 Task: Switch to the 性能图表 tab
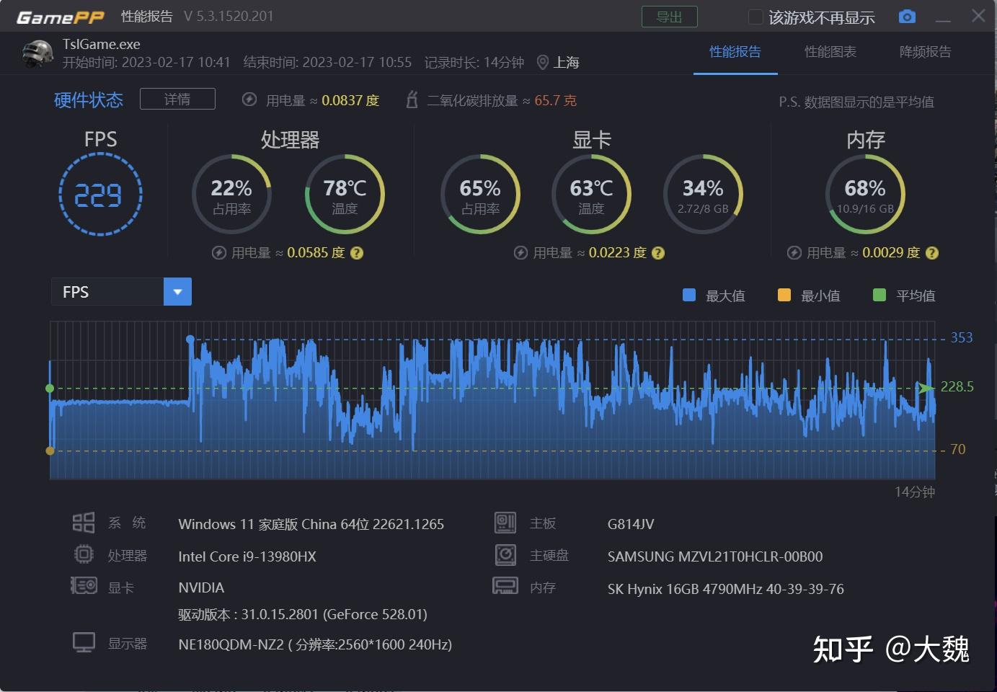pyautogui.click(x=830, y=52)
